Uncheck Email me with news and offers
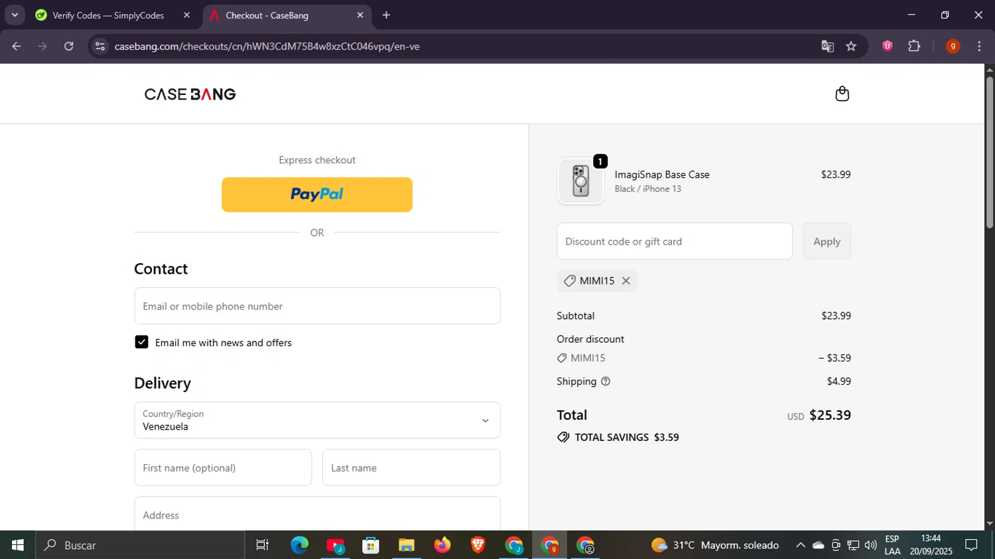 point(141,342)
